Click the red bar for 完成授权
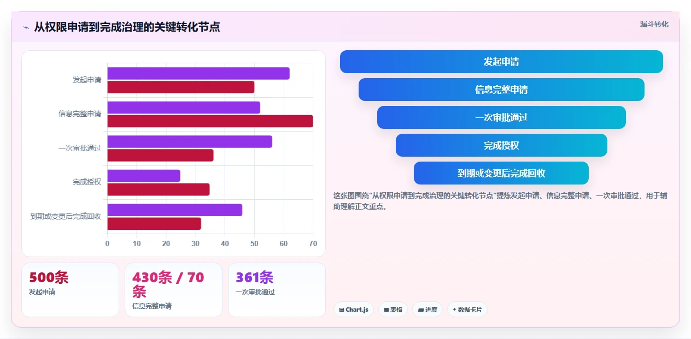 coord(159,189)
